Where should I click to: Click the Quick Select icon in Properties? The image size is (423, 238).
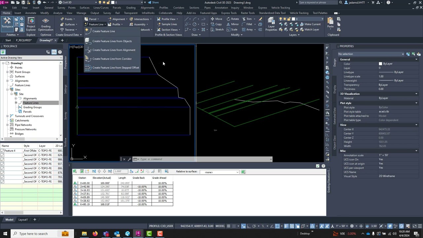click(419, 54)
